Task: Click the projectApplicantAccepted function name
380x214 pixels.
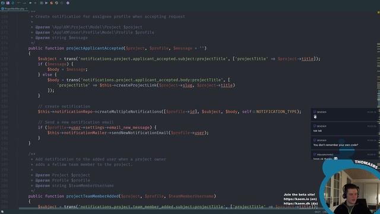Action: [x=95, y=48]
